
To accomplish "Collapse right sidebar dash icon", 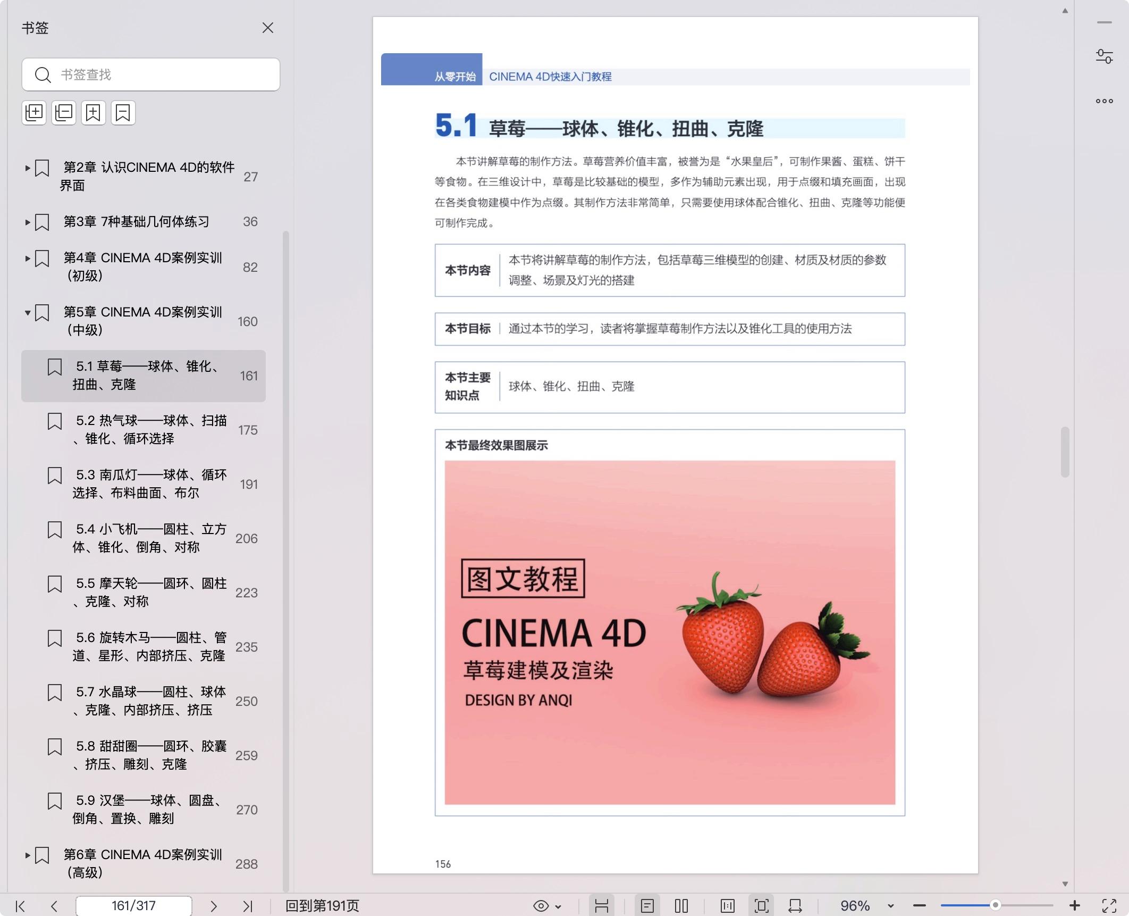I will (x=1105, y=22).
